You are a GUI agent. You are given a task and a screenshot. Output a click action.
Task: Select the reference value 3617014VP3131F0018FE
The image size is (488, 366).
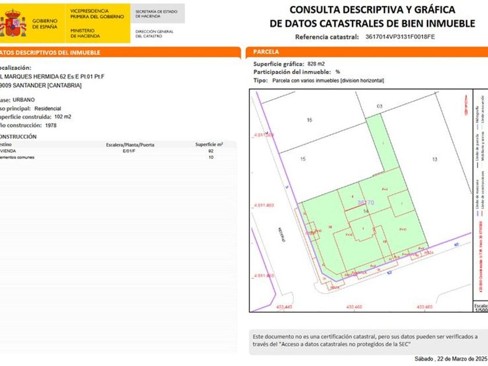pos(400,37)
